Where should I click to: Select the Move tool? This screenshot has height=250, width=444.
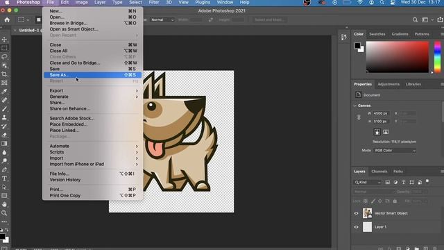(x=4, y=39)
